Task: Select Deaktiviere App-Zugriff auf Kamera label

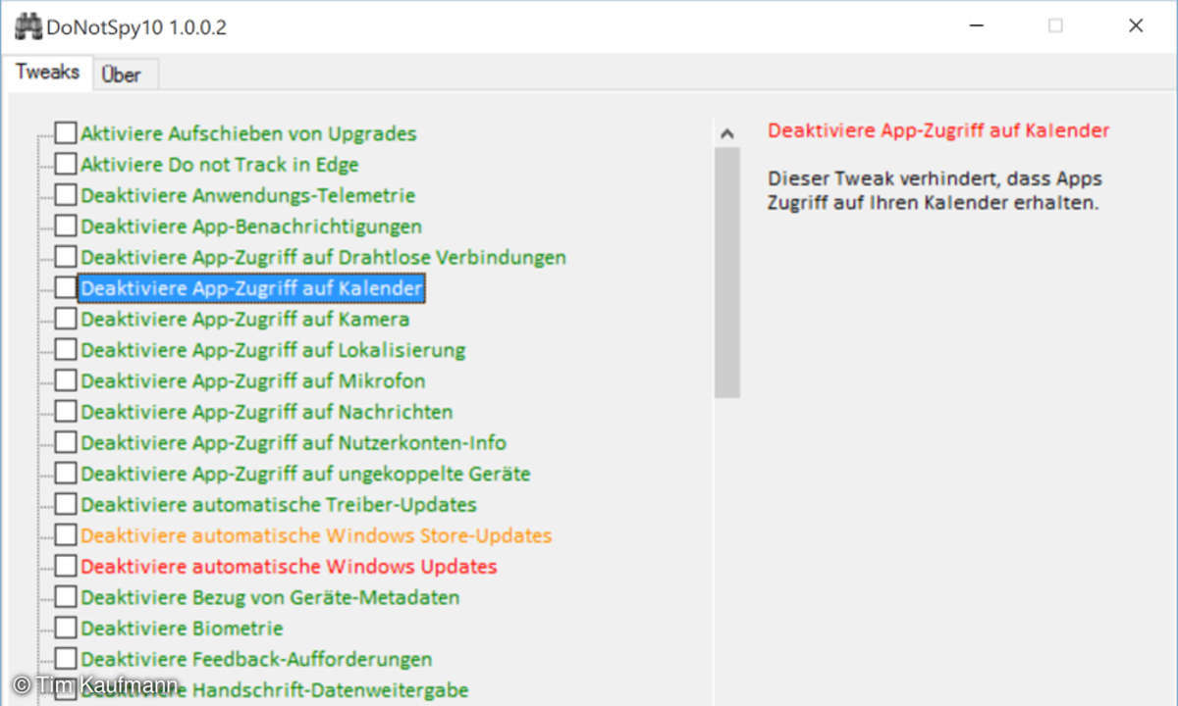Action: [x=245, y=319]
